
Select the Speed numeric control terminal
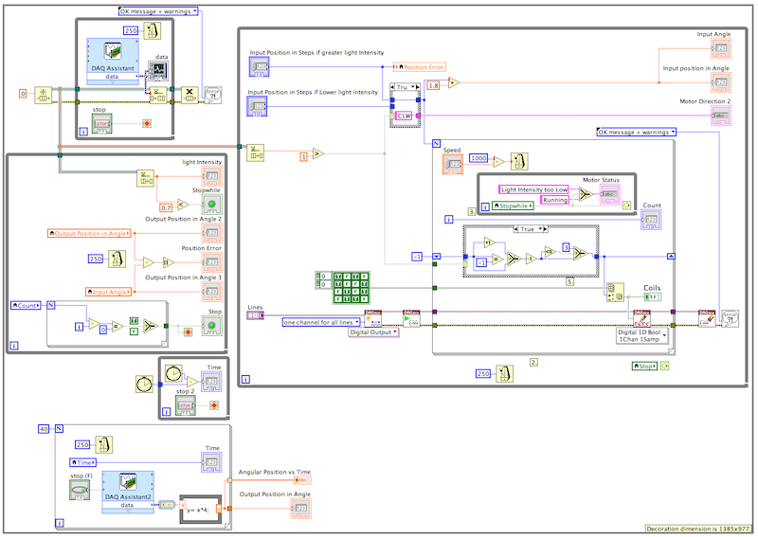point(453,165)
